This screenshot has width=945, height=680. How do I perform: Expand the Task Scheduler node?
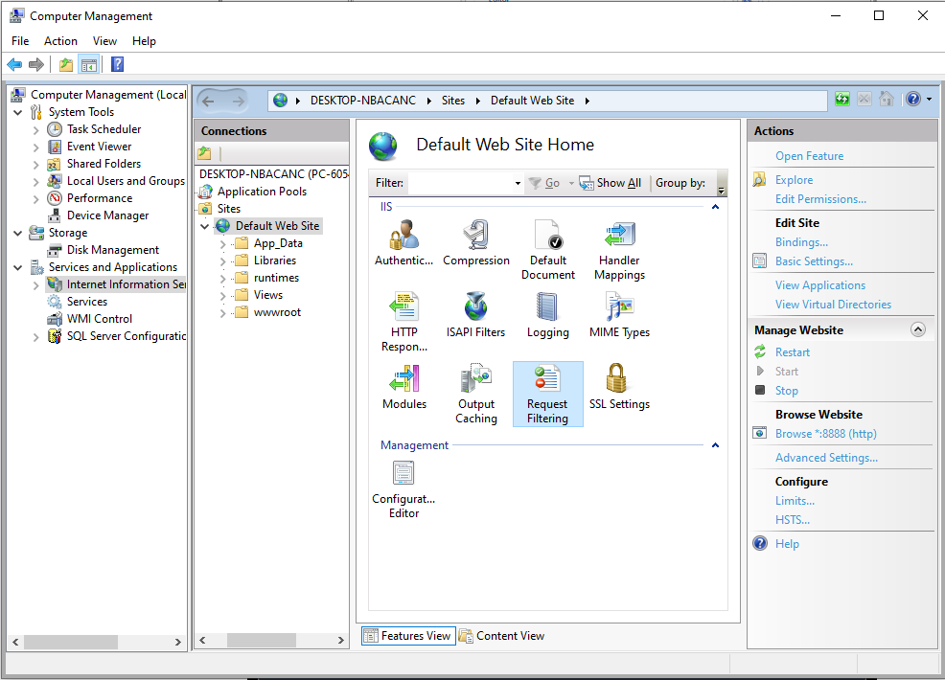click(36, 130)
